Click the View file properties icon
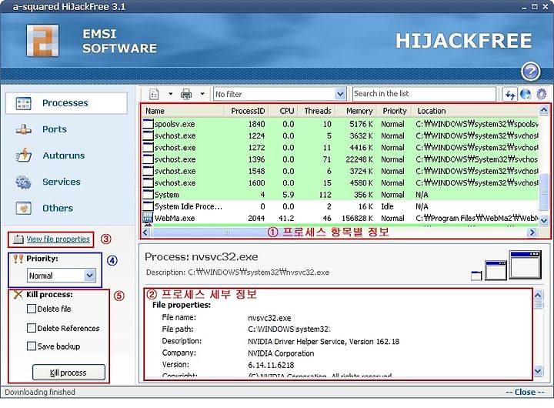This screenshot has height=408, width=554. 18,239
